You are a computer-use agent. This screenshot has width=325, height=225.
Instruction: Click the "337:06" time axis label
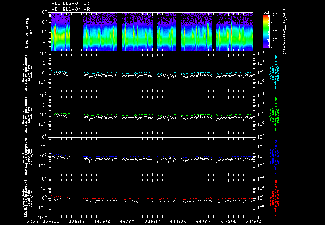click(x=102, y=222)
